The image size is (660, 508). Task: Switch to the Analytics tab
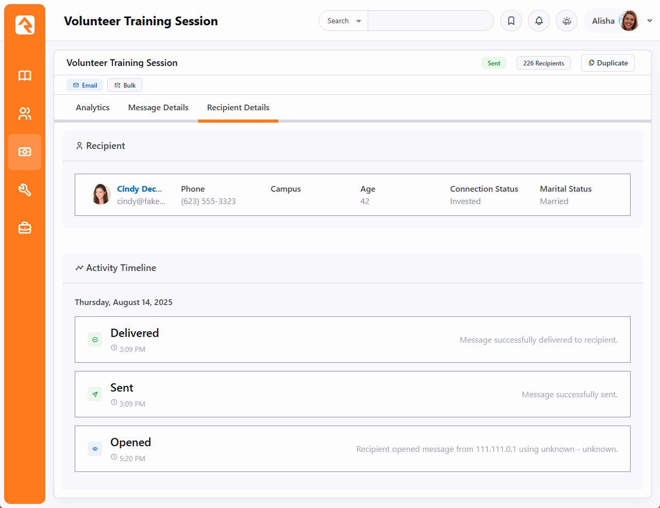click(93, 108)
